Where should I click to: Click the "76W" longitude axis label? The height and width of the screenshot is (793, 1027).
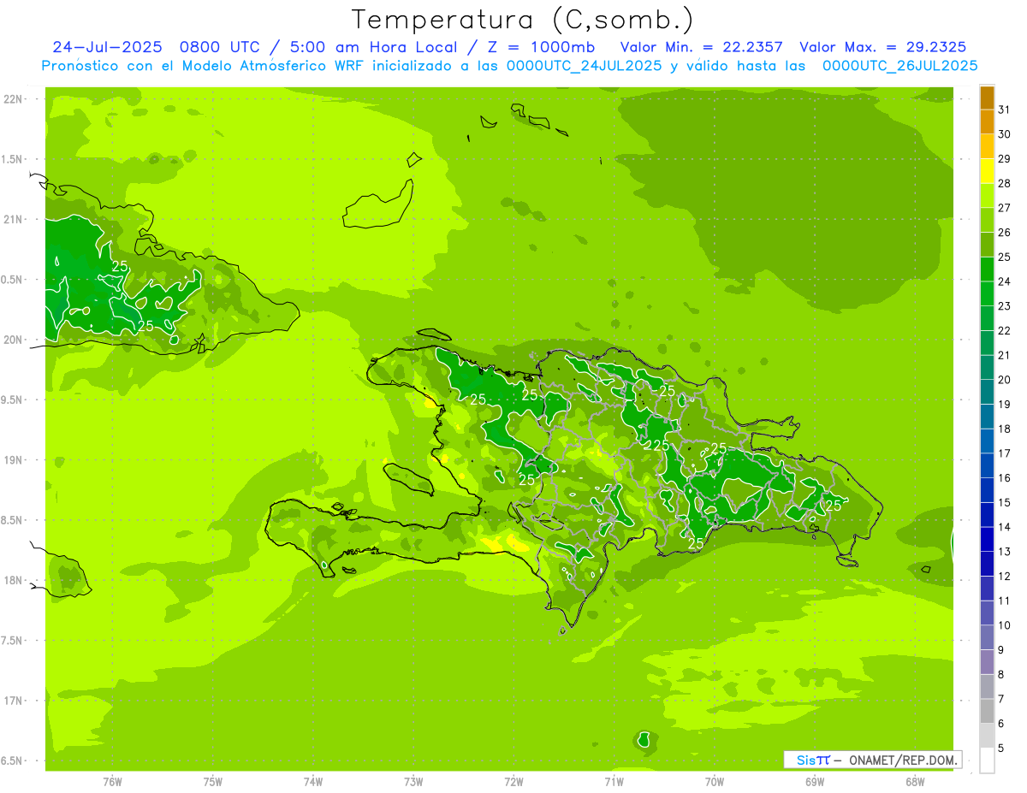(112, 782)
